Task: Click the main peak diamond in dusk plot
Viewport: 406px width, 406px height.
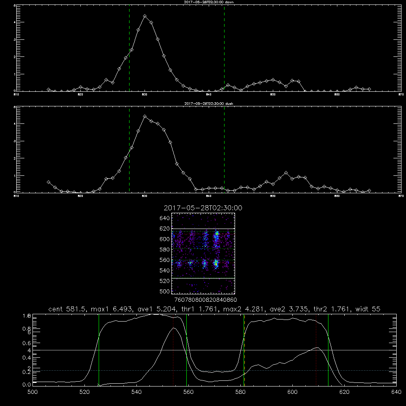Action: pyautogui.click(x=145, y=117)
